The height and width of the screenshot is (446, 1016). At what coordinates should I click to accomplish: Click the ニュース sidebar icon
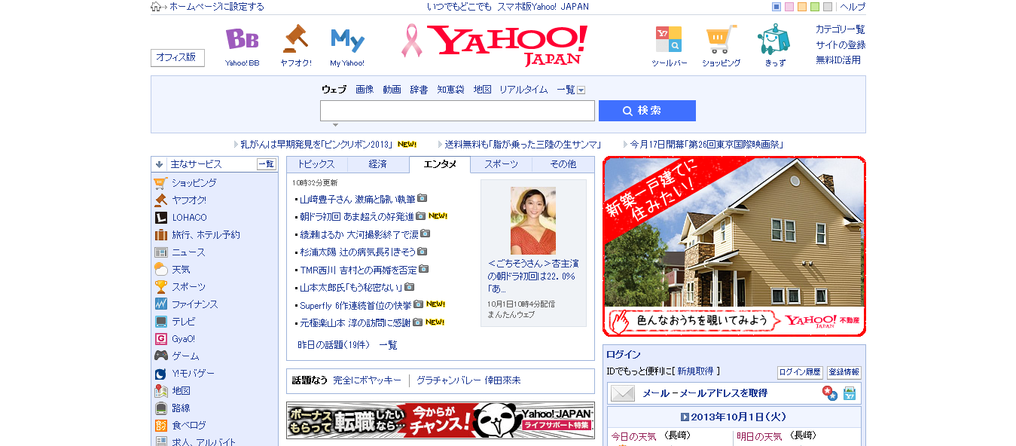click(160, 252)
